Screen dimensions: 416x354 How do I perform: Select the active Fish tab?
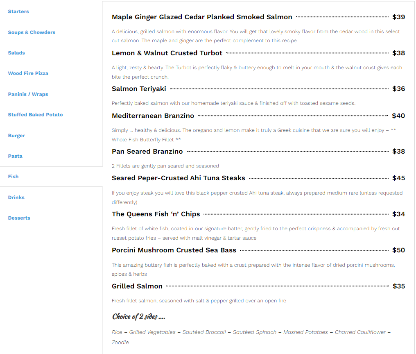pos(14,177)
